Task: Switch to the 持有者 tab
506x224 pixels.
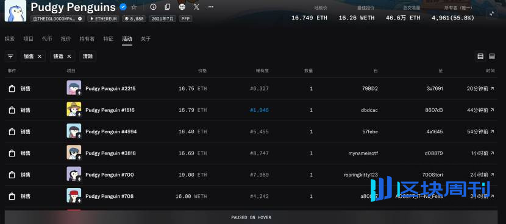Action: coord(87,39)
